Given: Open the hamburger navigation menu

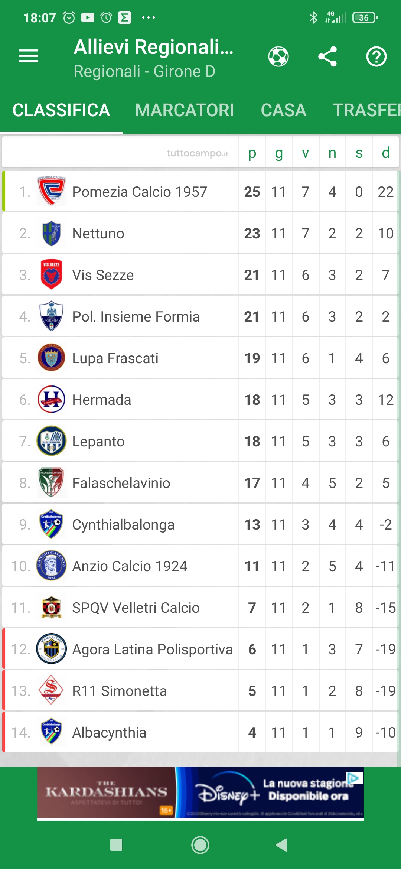Looking at the screenshot, I should click(x=29, y=56).
